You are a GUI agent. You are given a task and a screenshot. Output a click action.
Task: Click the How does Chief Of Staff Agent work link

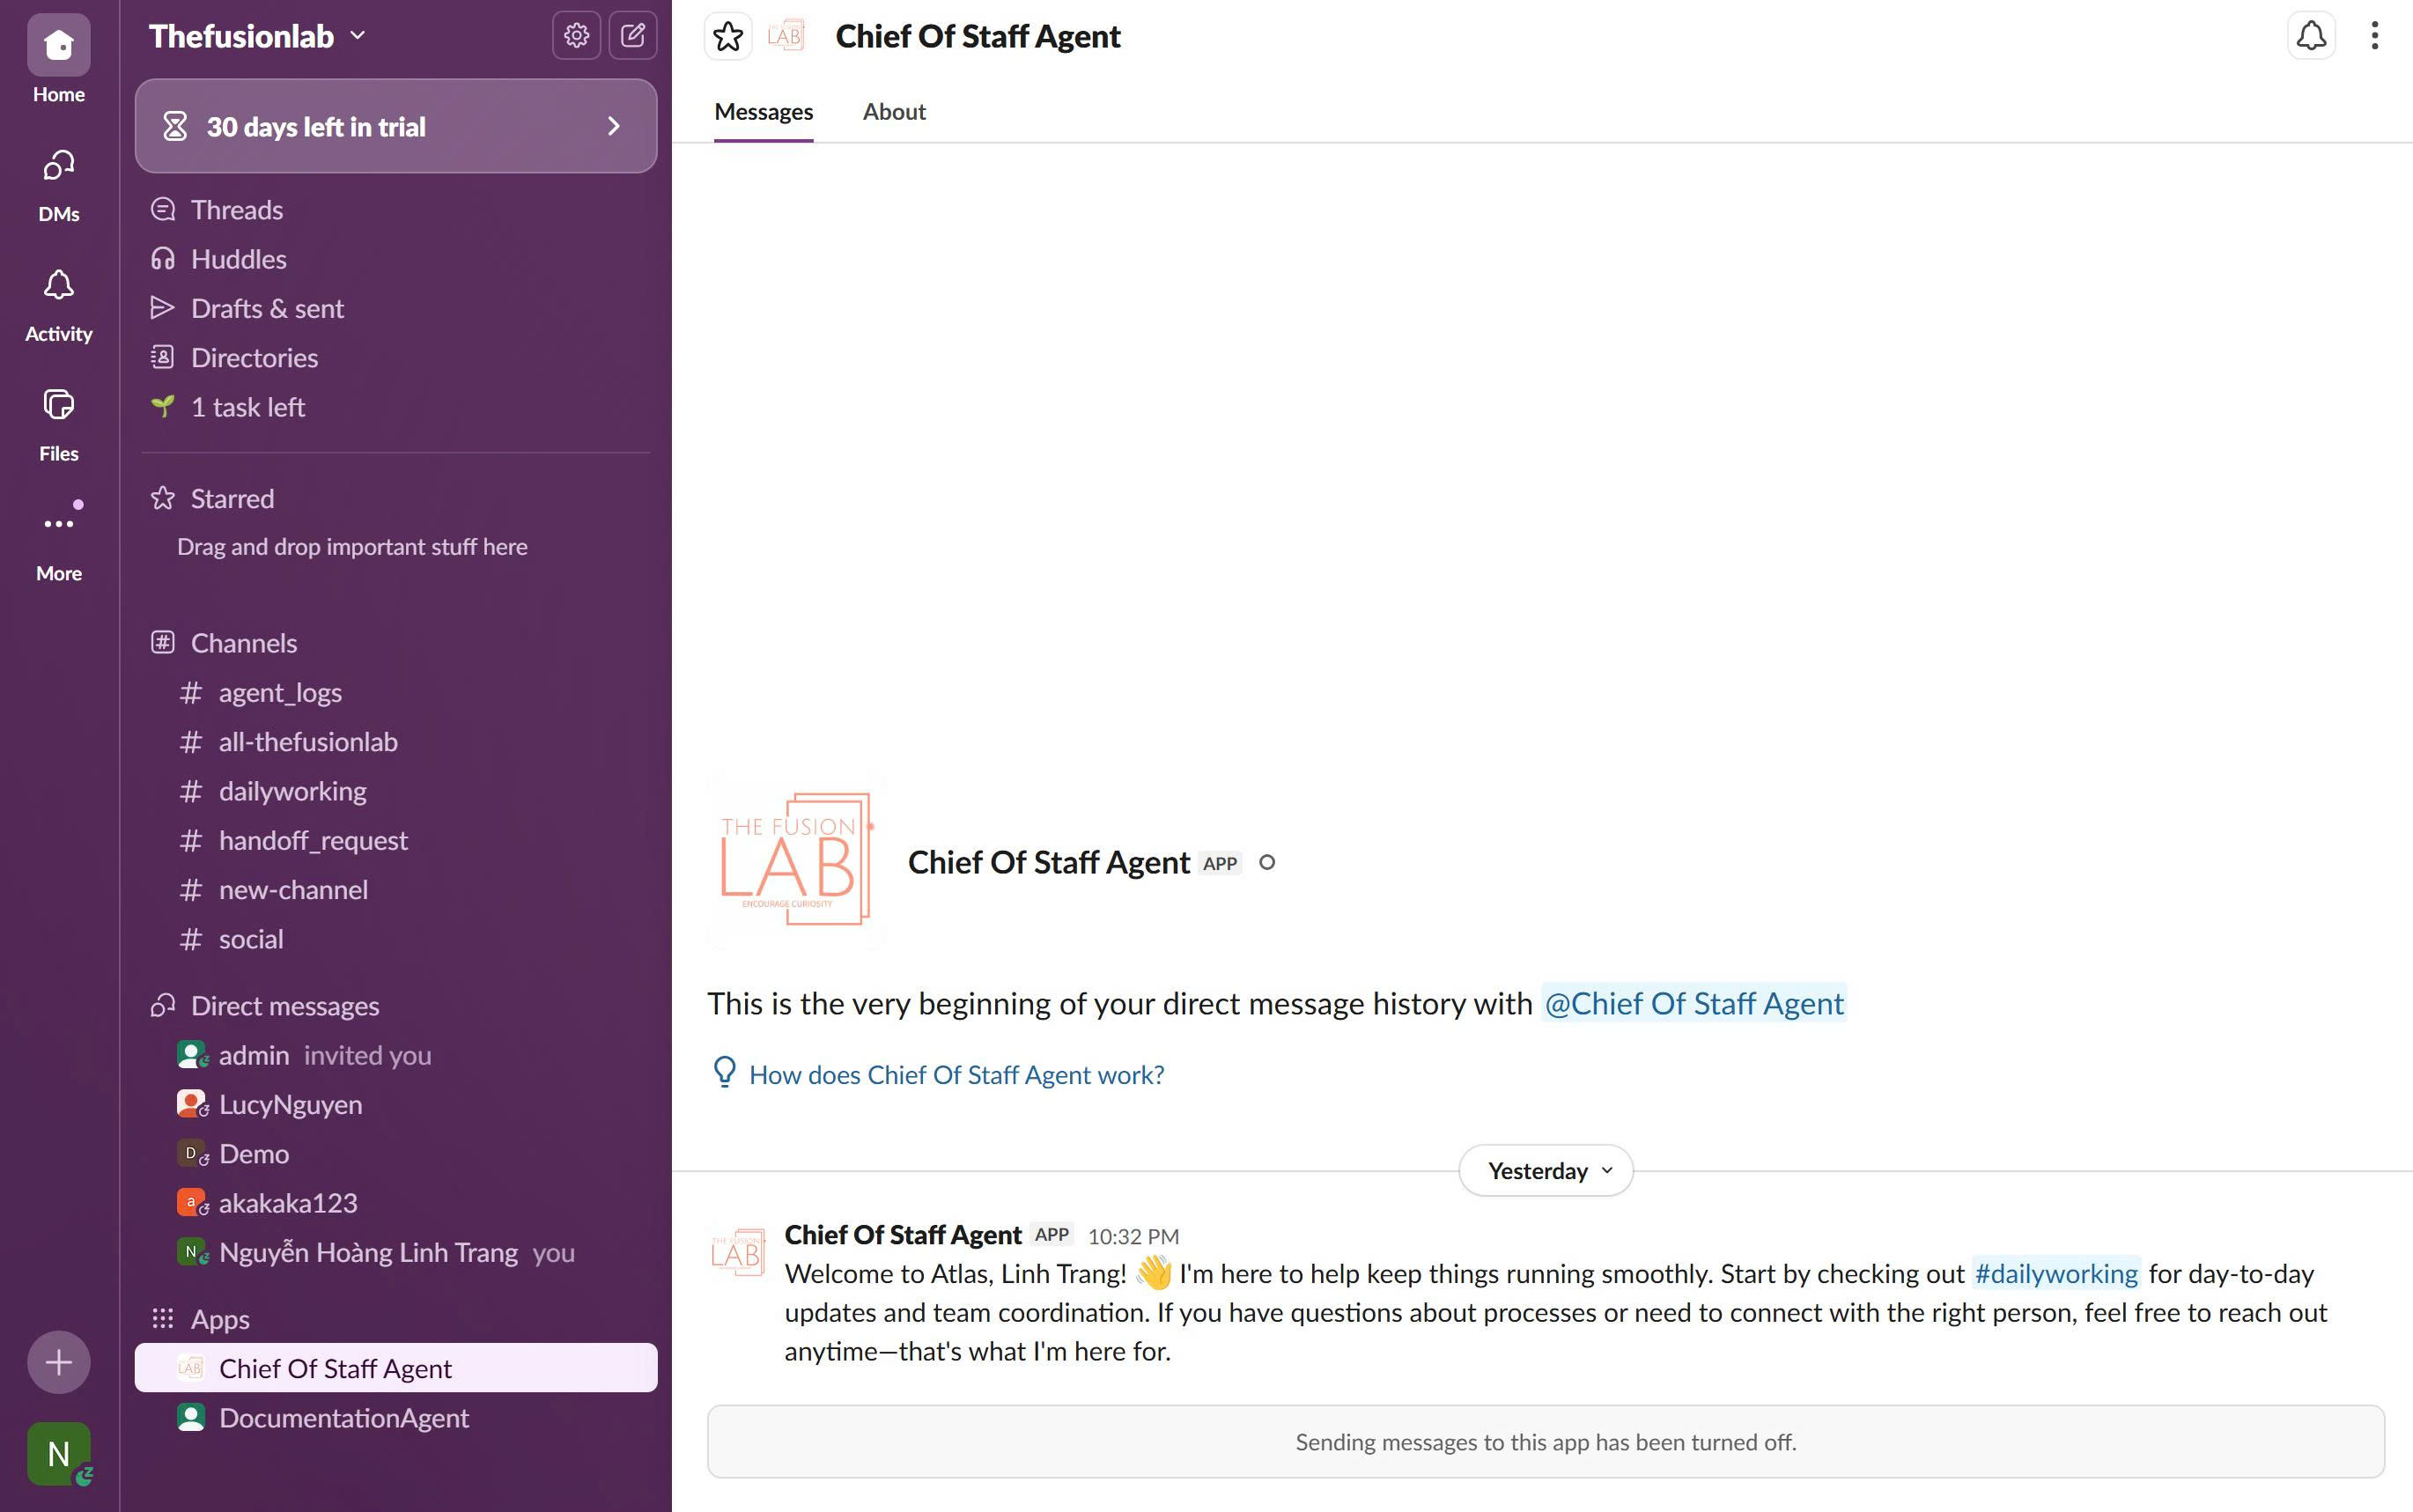coord(957,1074)
